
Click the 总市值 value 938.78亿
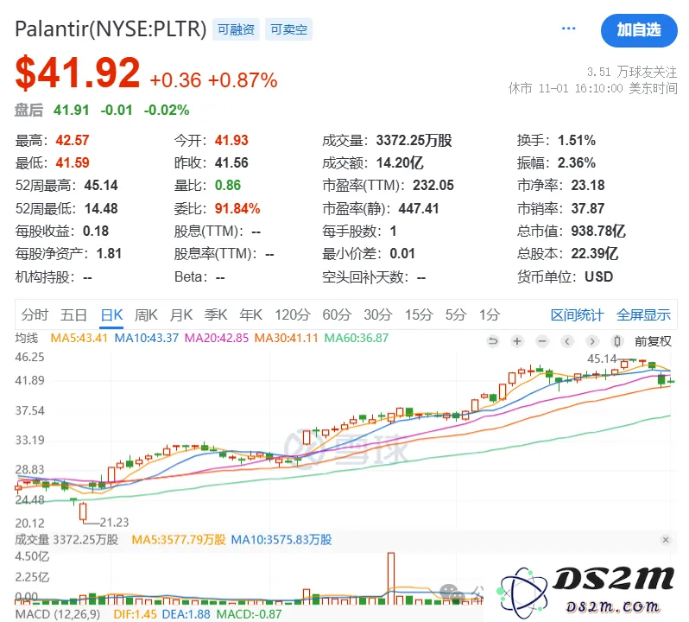(x=598, y=231)
